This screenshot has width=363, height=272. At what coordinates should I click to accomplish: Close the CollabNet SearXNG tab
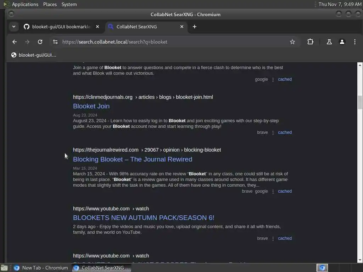click(182, 27)
